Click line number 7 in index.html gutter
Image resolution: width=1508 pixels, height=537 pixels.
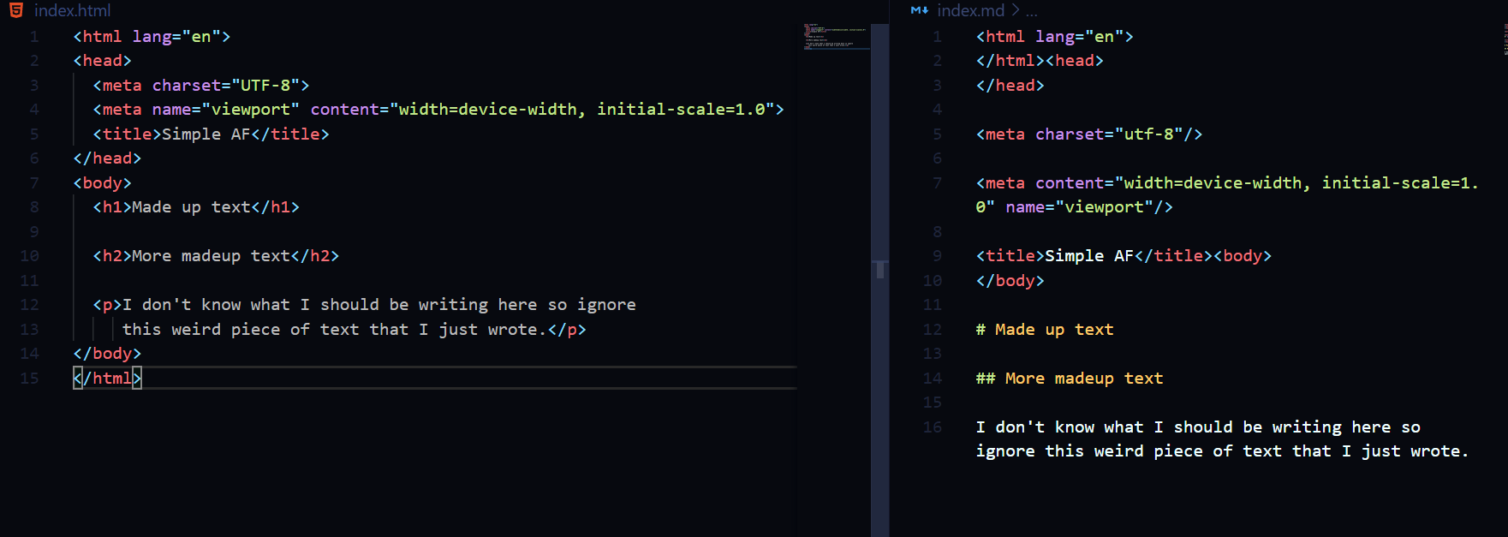(x=34, y=183)
